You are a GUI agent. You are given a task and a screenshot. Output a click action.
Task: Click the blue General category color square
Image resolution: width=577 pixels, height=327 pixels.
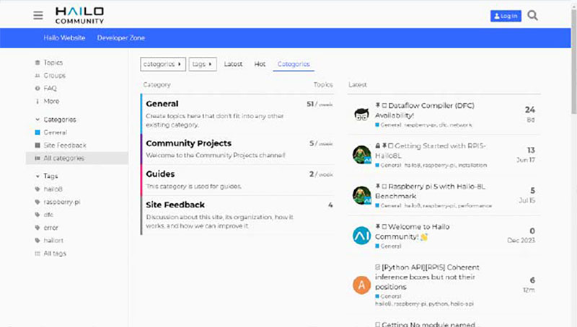tap(38, 133)
